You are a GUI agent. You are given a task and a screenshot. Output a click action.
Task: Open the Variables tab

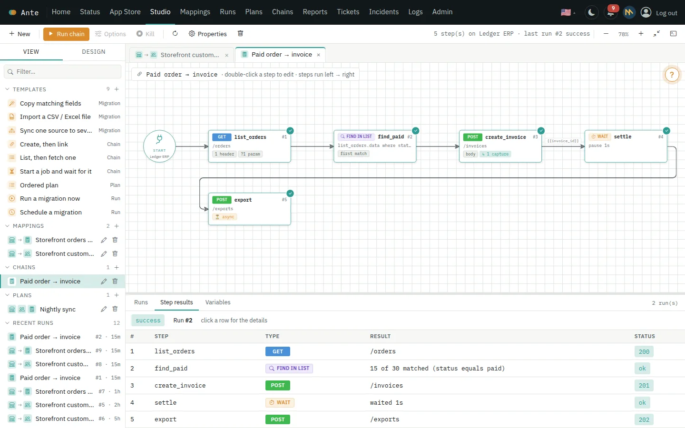pyautogui.click(x=218, y=302)
